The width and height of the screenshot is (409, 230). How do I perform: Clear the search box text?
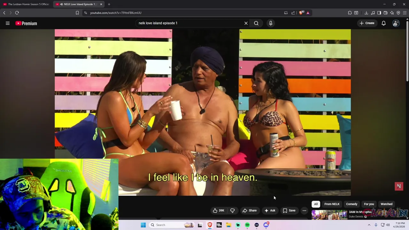(246, 23)
